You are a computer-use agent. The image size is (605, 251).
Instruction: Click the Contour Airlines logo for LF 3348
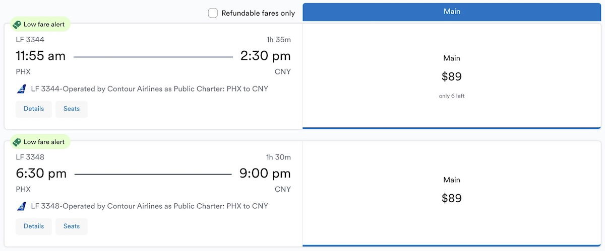[21, 206]
